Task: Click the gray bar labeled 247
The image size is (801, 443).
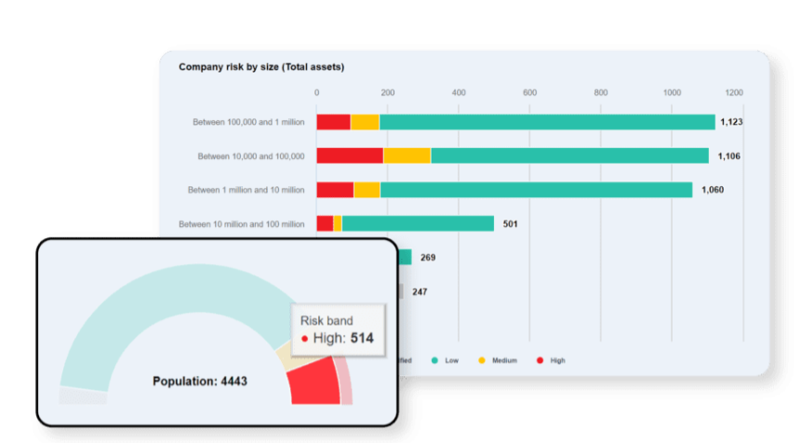Action: click(x=401, y=291)
